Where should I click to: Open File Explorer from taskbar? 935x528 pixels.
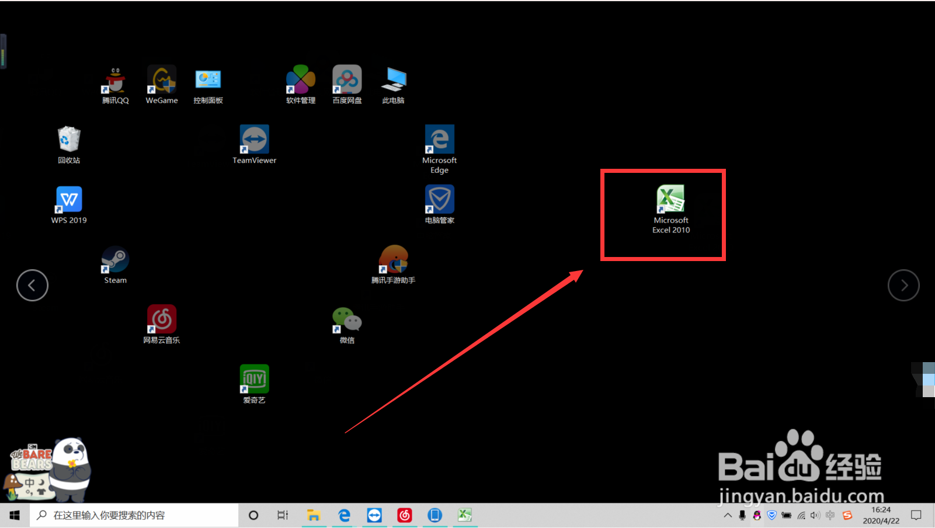[314, 515]
